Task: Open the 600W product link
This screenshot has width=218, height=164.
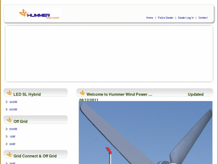Action: [x=13, y=110]
